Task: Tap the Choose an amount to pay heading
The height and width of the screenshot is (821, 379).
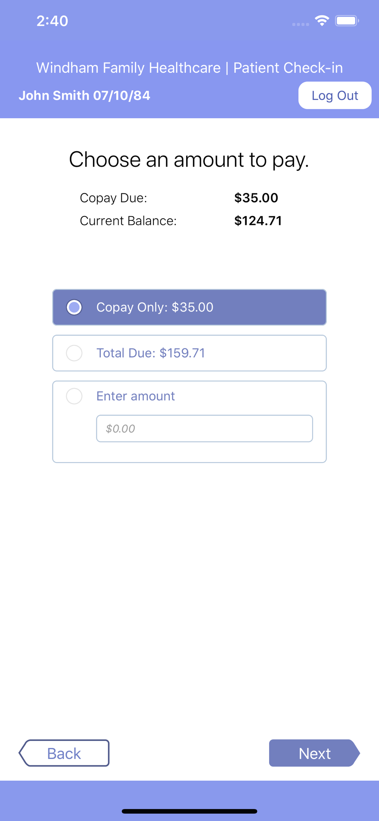Action: [x=189, y=159]
